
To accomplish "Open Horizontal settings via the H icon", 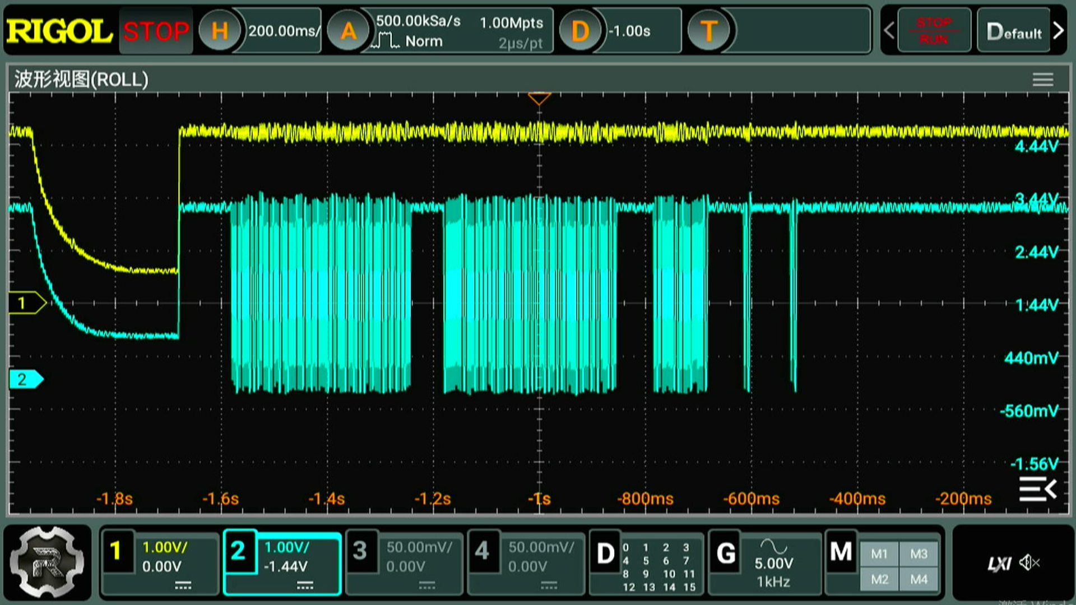I will (x=220, y=31).
